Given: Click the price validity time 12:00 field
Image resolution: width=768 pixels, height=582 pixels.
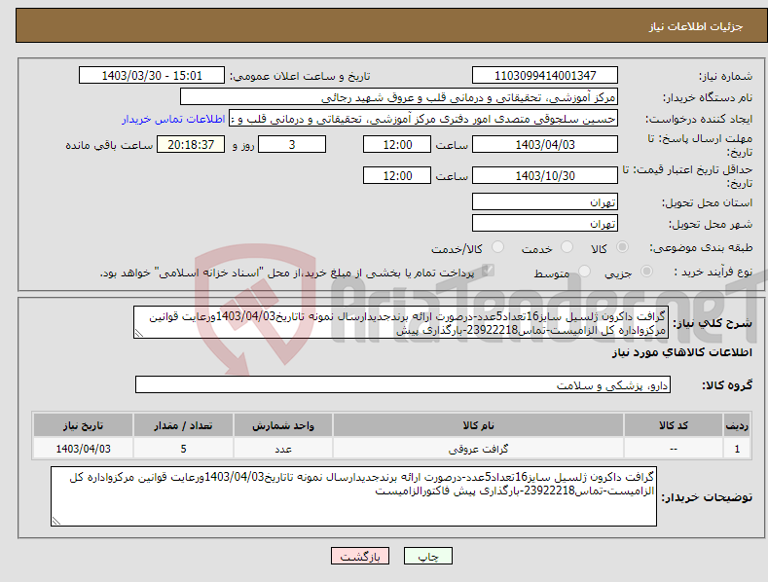Looking at the screenshot, I should [397, 175].
